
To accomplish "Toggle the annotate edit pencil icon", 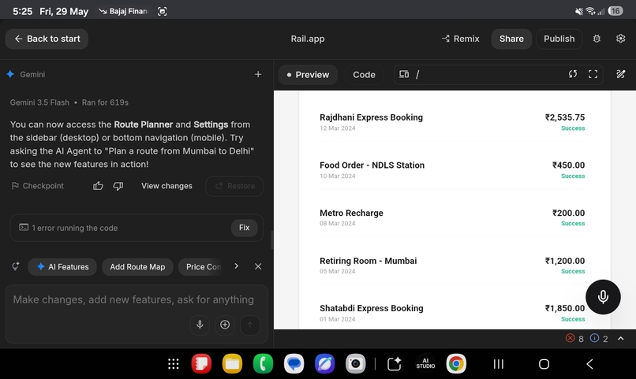I will (x=620, y=74).
